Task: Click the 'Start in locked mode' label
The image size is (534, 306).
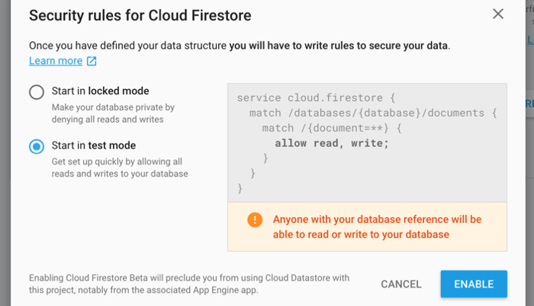Action: [101, 91]
